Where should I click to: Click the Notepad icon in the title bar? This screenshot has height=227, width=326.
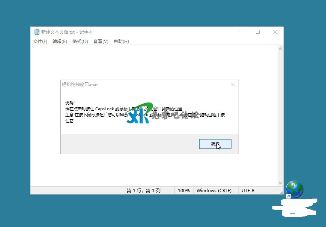[36, 32]
